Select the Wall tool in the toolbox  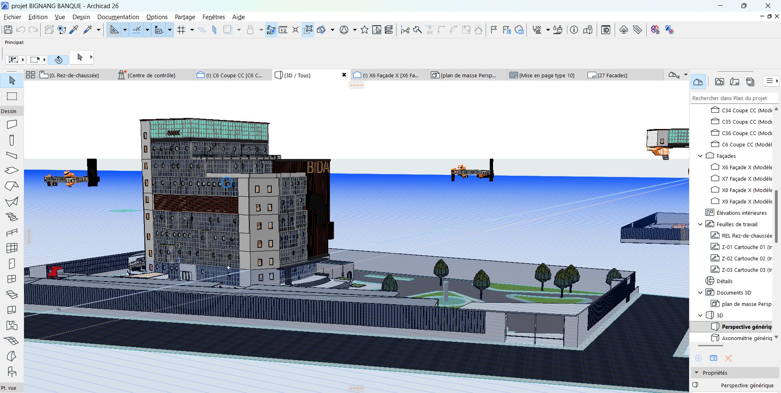pos(12,124)
